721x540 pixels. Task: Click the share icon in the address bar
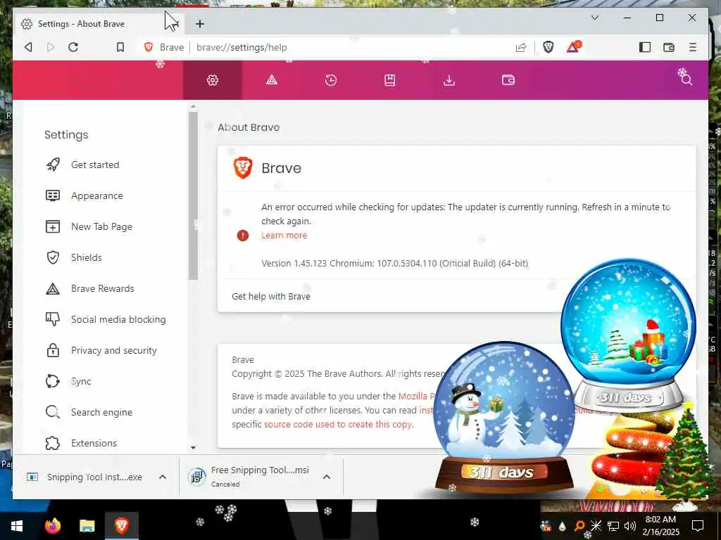pos(521,47)
